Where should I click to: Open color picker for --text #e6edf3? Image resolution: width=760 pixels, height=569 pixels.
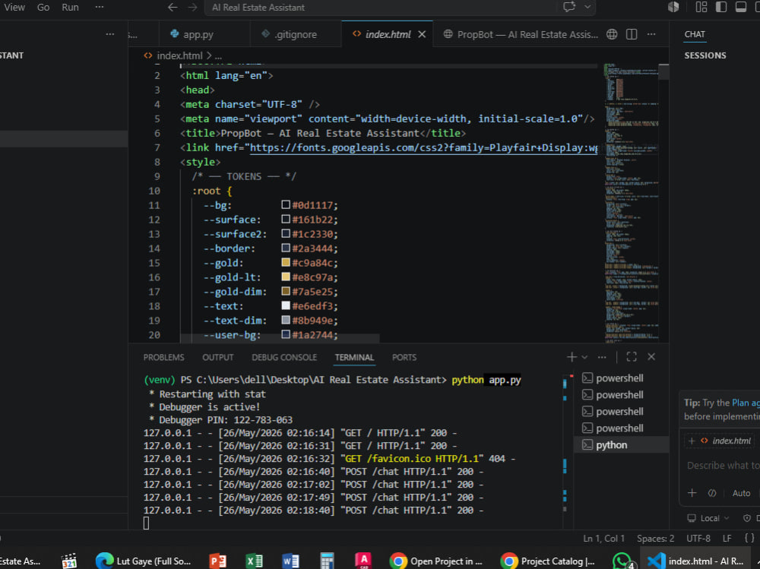click(x=286, y=306)
